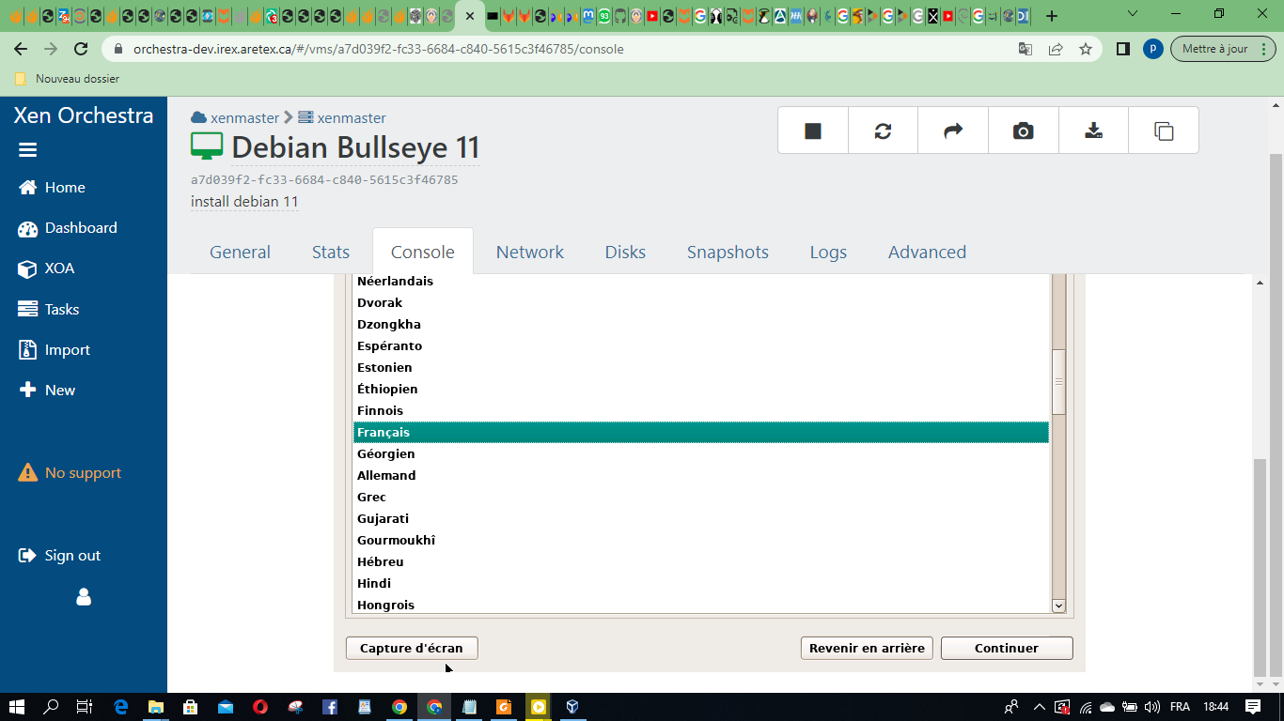This screenshot has width=1284, height=721.
Task: Switch to the Snapshots tab
Action: (728, 252)
